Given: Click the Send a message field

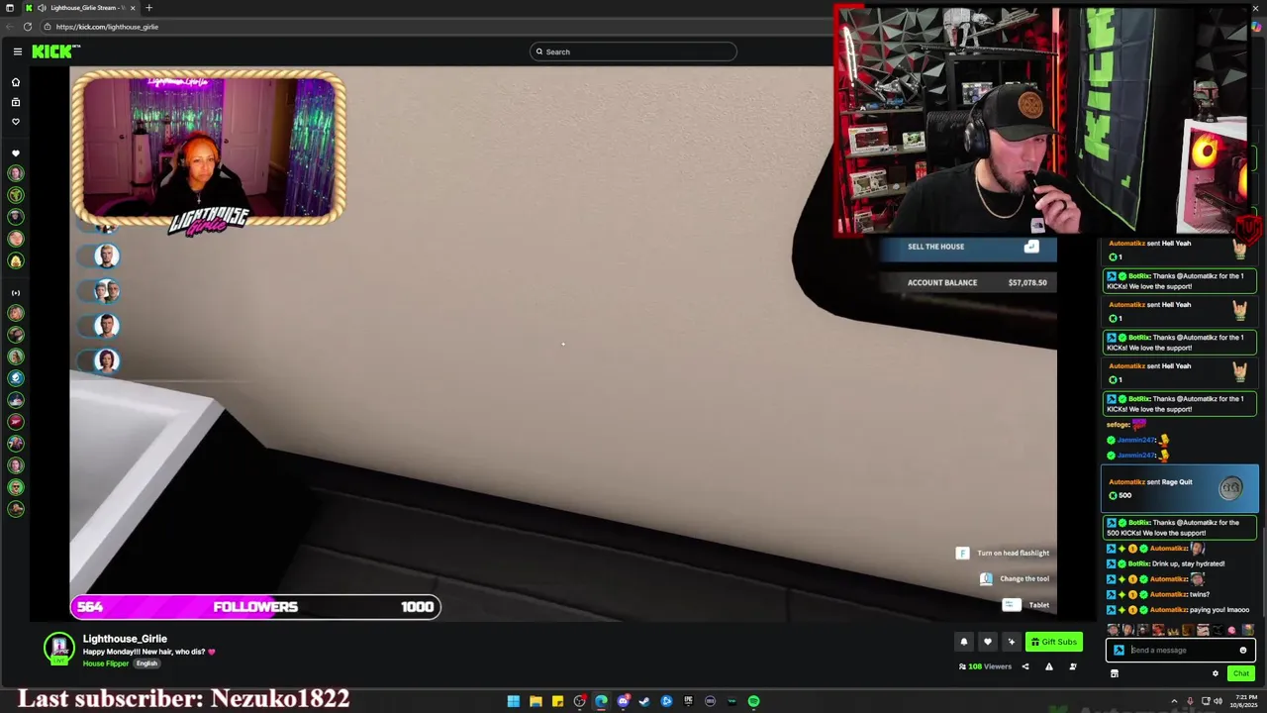Looking at the screenshot, I should pyautogui.click(x=1183, y=651).
